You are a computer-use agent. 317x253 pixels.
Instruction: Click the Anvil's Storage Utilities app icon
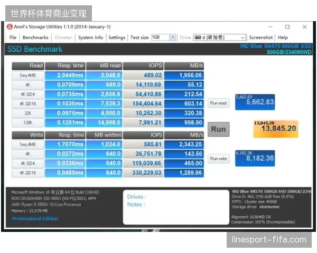tap(10, 27)
